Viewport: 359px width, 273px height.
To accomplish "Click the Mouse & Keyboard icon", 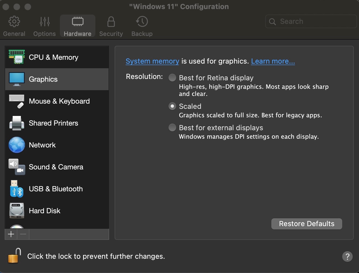I will click(x=17, y=101).
